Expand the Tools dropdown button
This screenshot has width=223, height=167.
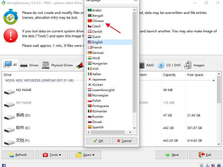click(x=51, y=155)
